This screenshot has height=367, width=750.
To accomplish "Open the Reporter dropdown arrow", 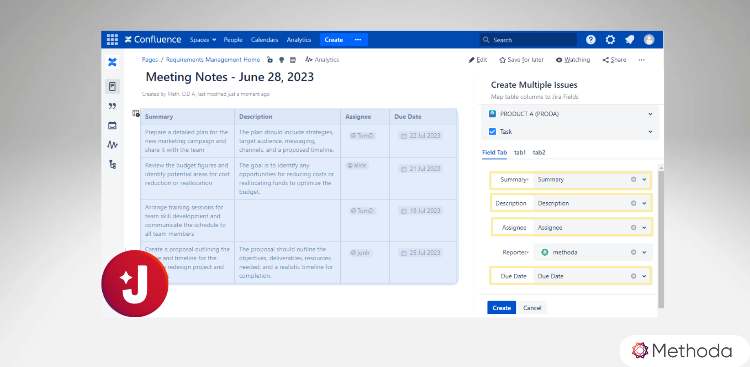I will click(644, 252).
